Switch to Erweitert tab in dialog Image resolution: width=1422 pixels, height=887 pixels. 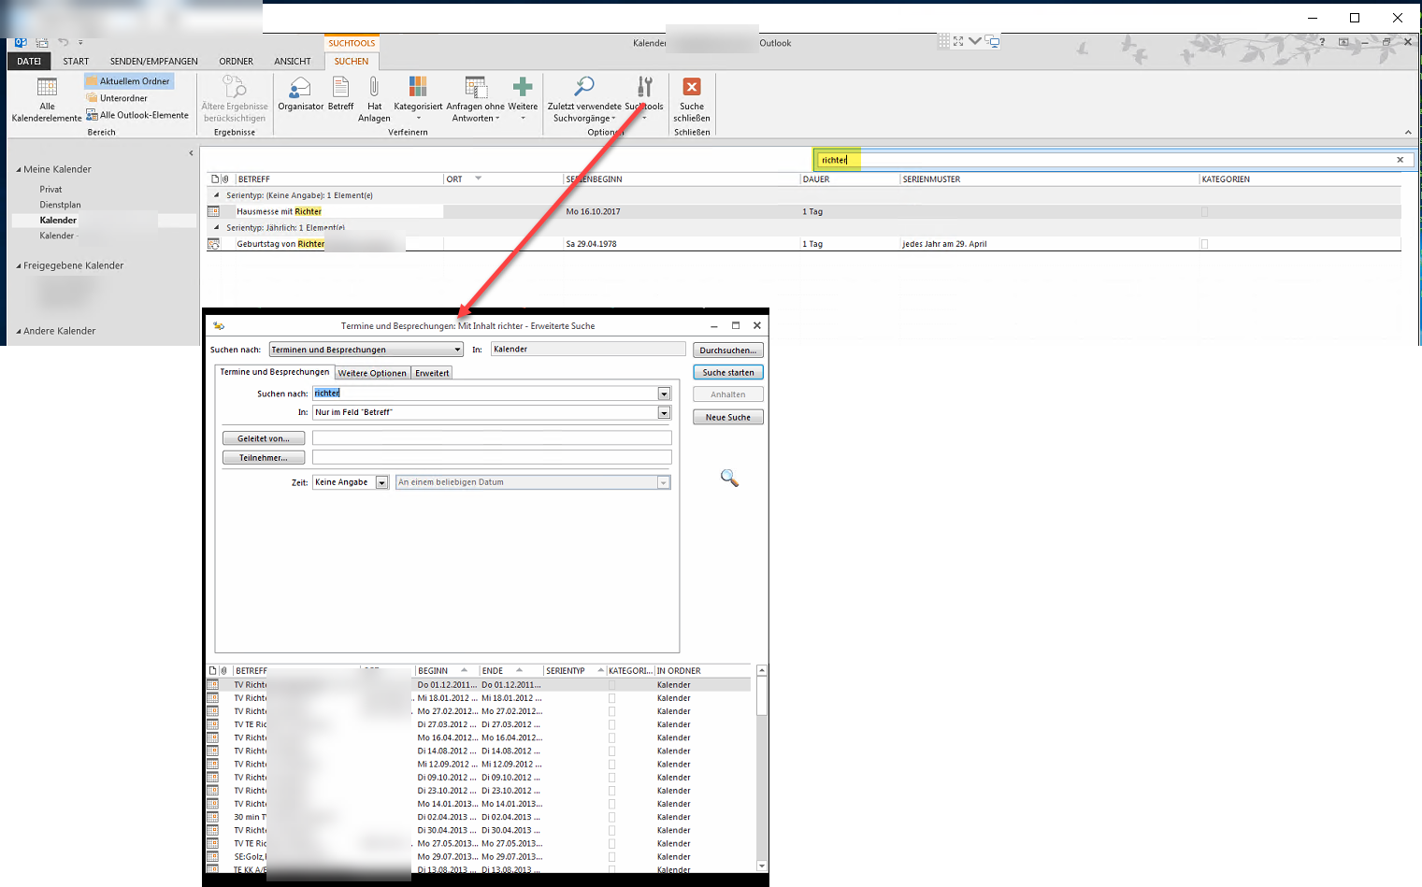pos(432,373)
